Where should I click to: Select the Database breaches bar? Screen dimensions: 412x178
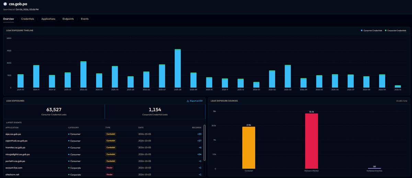[374, 168]
